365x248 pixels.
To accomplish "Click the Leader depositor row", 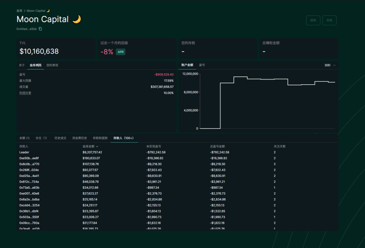I will click(24, 152).
